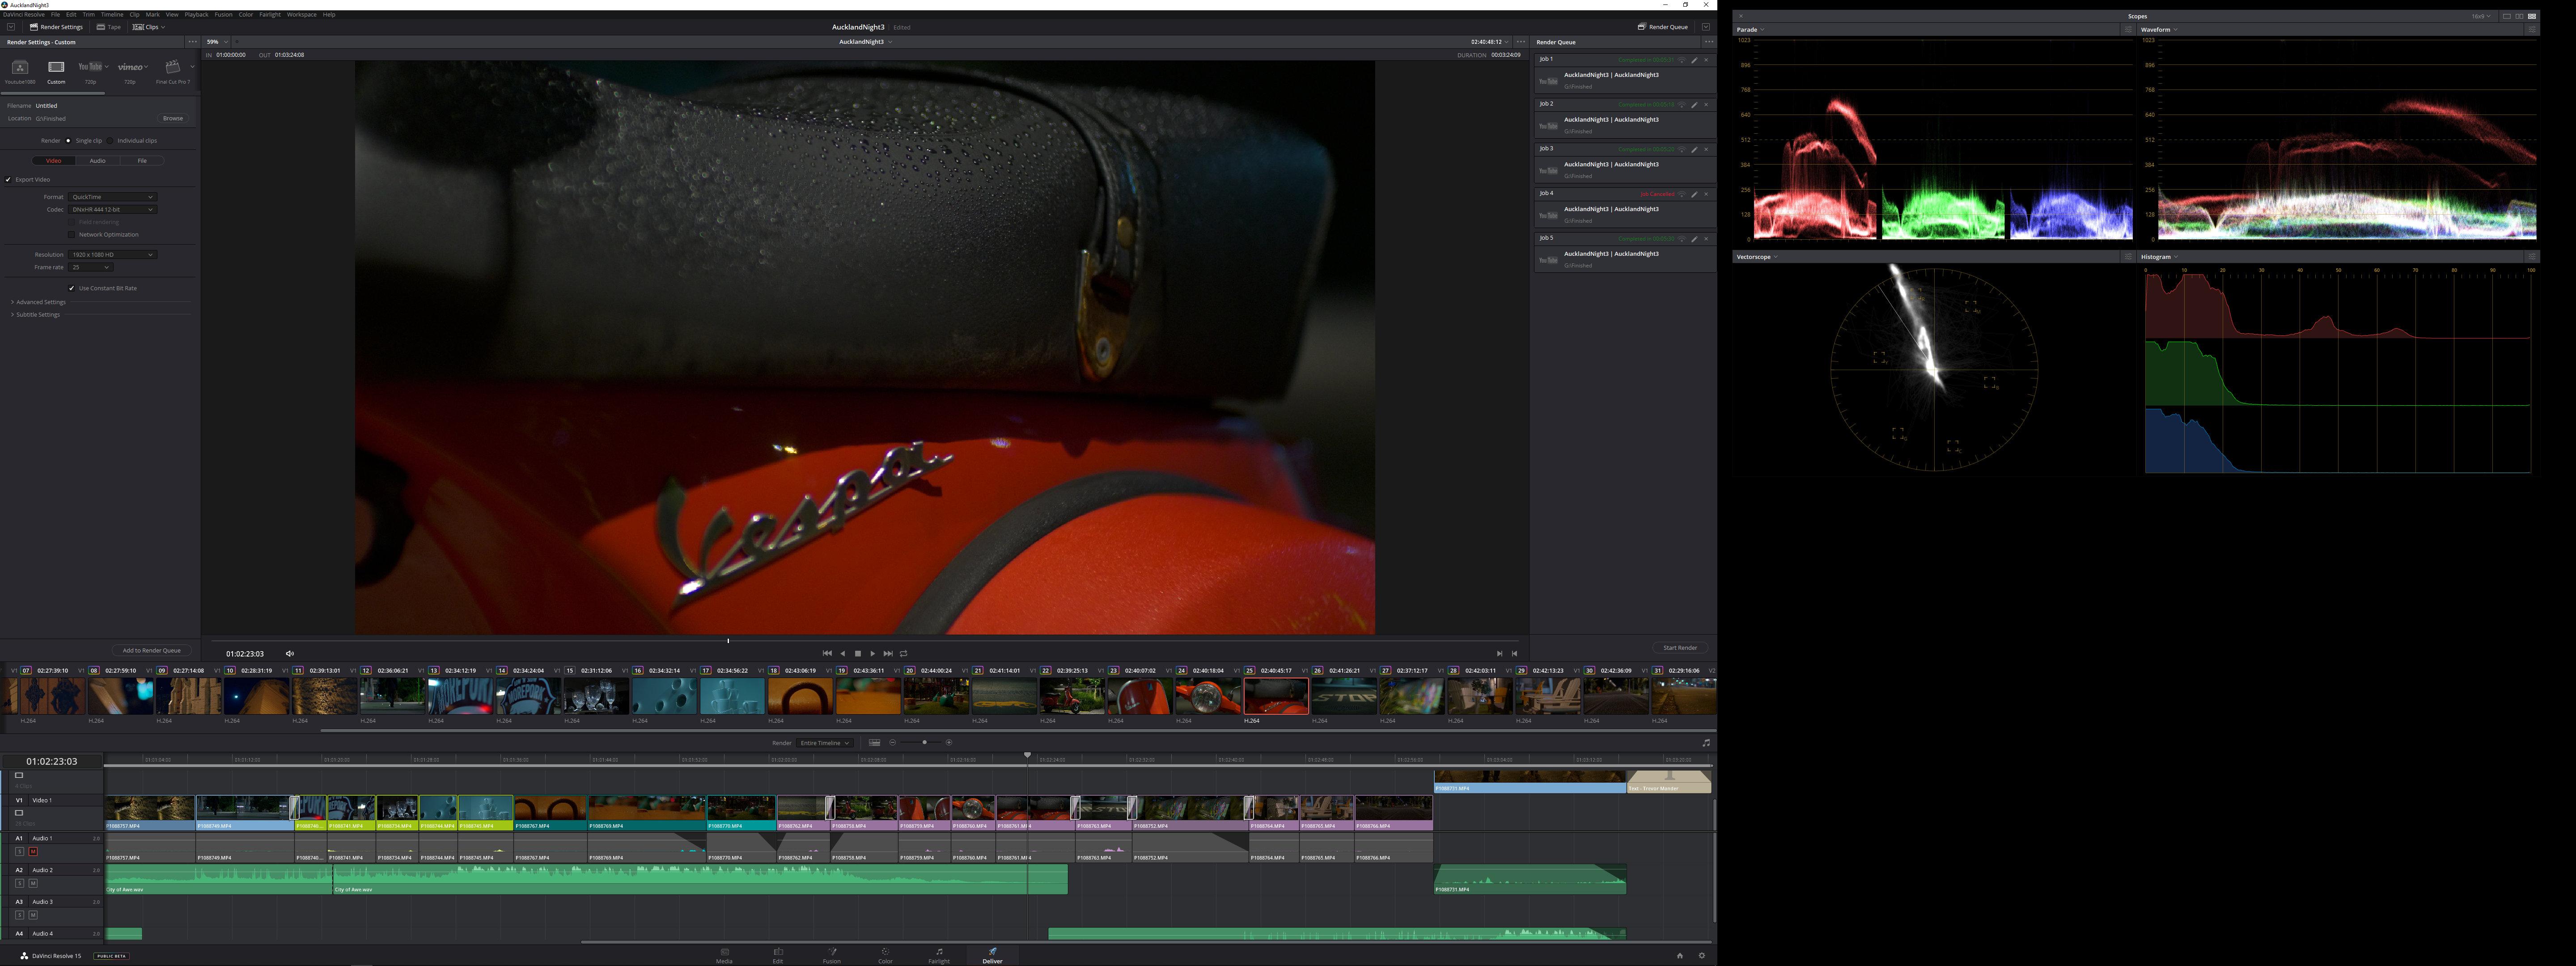
Task: Open the Fairlight menu in menu bar
Action: pyautogui.click(x=270, y=15)
